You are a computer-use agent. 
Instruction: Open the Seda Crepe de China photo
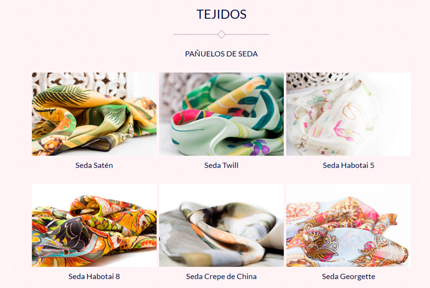[x=221, y=225]
